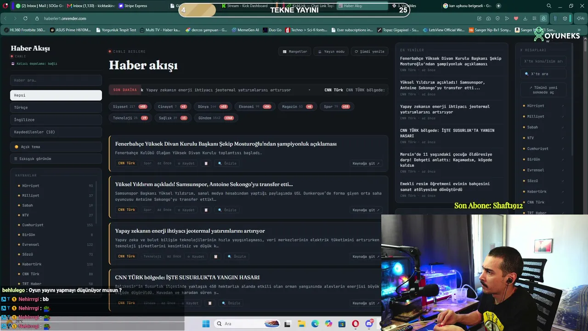The height and width of the screenshot is (331, 588).
Task: Click the snapshot camera icon in address bar
Action: [488, 18]
